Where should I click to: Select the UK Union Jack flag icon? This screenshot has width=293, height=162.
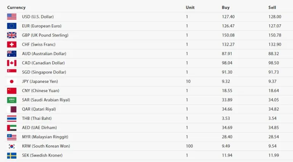pos(12,35)
